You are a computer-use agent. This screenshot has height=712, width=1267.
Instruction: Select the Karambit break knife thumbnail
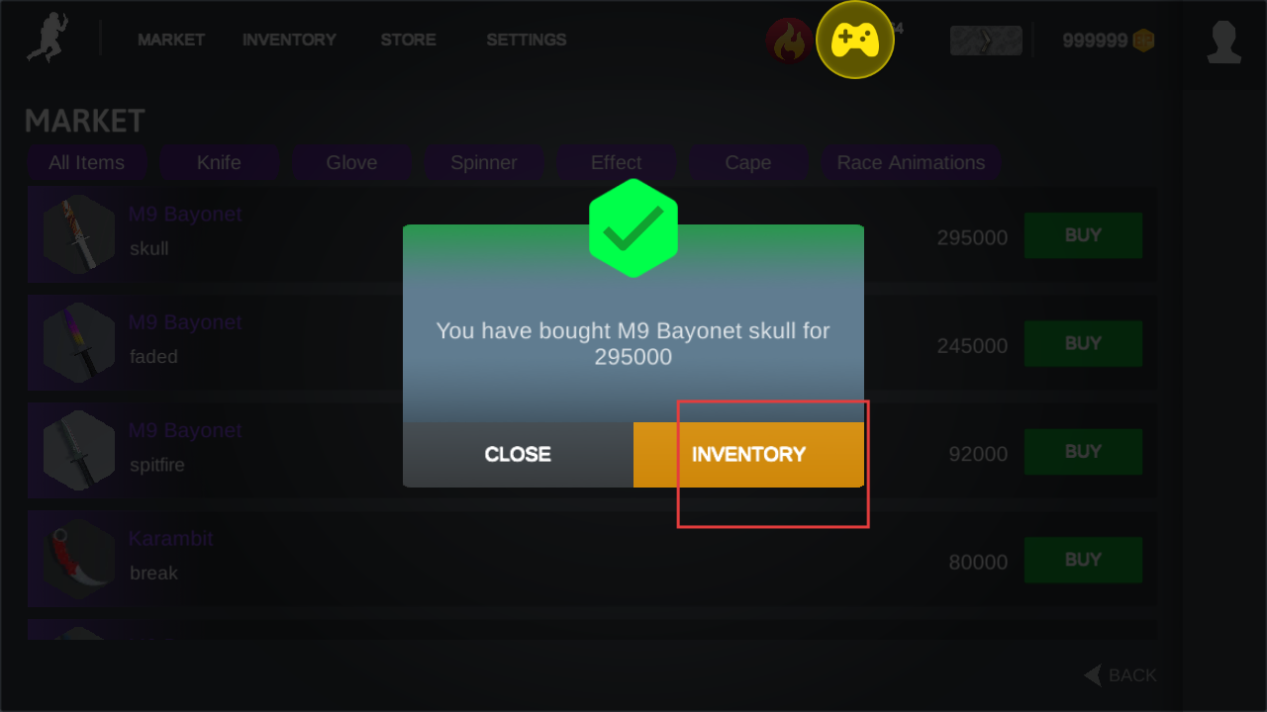79,559
